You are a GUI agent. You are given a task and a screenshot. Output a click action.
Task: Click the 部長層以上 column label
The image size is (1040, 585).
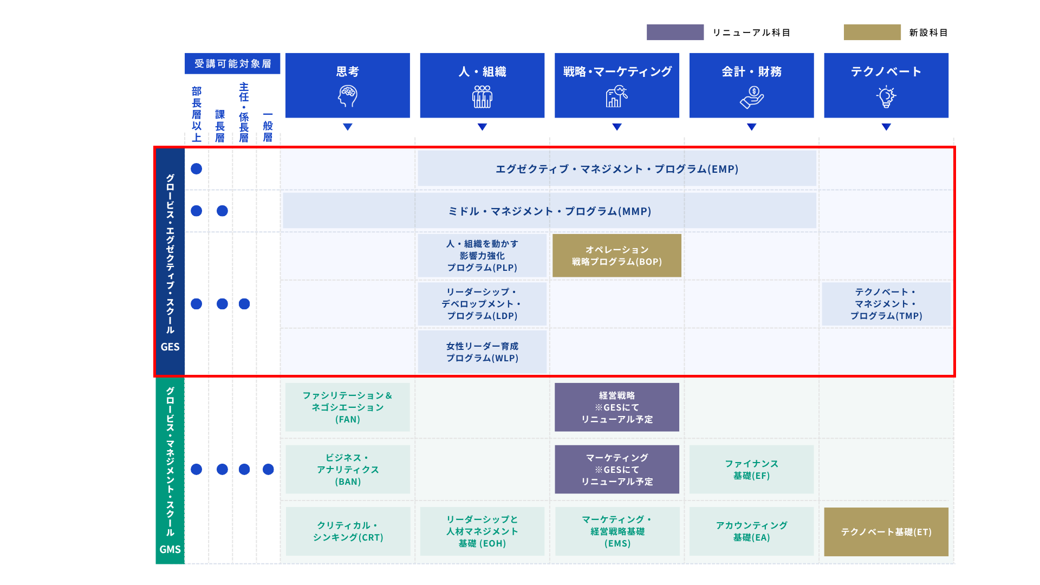[x=197, y=114]
